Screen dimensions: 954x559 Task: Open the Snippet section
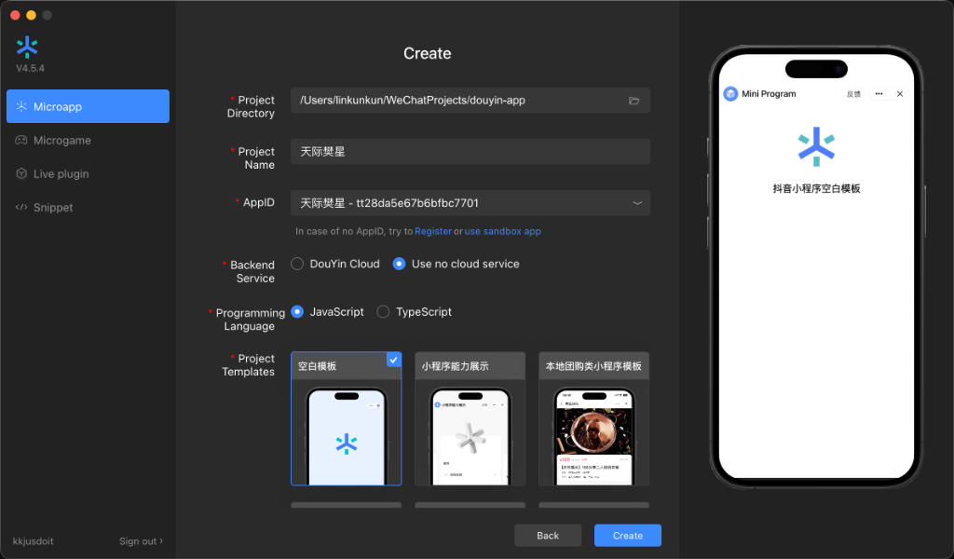point(88,208)
